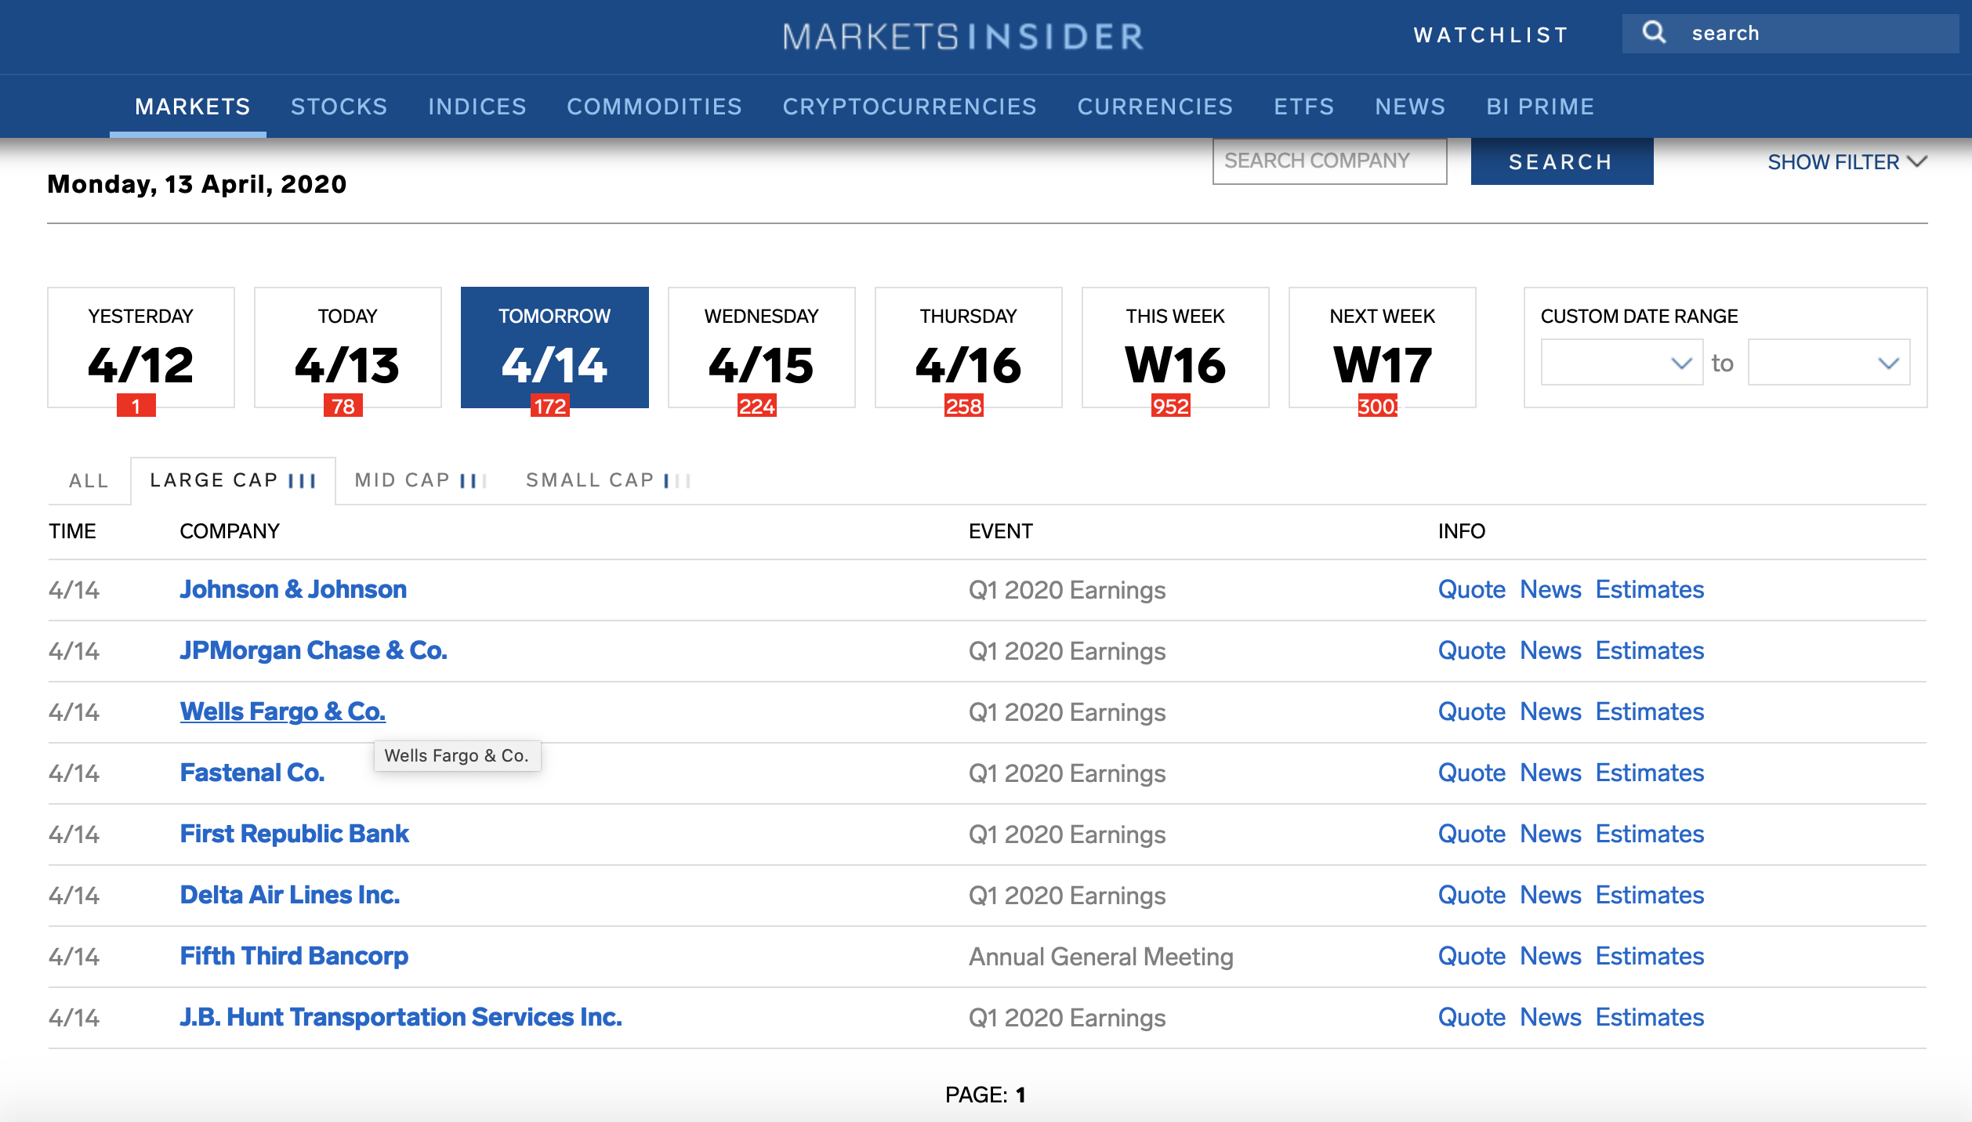Open the Wells Fargo & Co. link
This screenshot has width=1972, height=1122.
(x=282, y=711)
